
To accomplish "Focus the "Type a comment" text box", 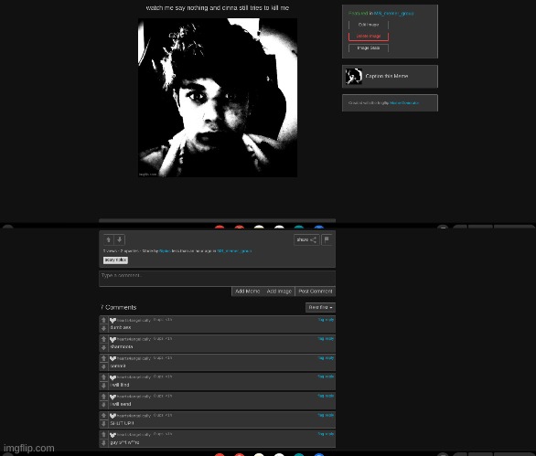I will [217, 279].
